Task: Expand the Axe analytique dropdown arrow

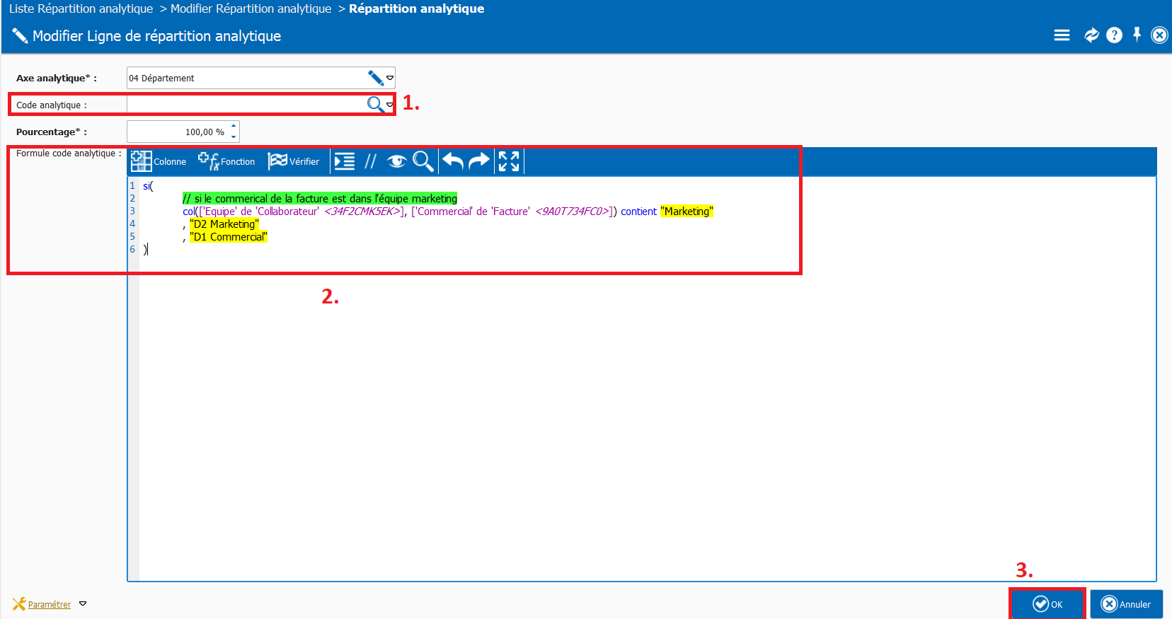Action: point(390,78)
